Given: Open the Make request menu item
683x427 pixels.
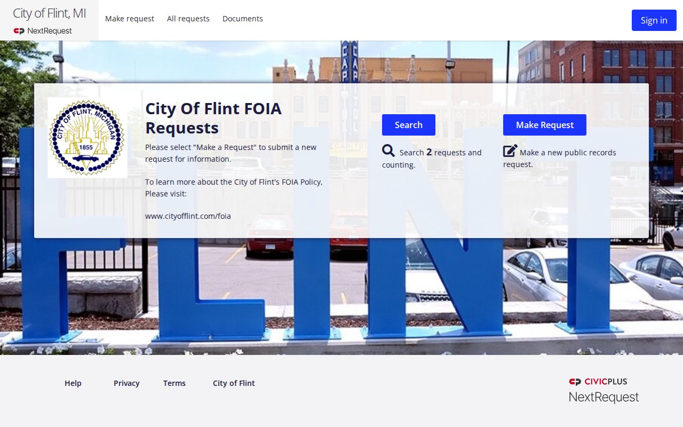Looking at the screenshot, I should pos(130,19).
